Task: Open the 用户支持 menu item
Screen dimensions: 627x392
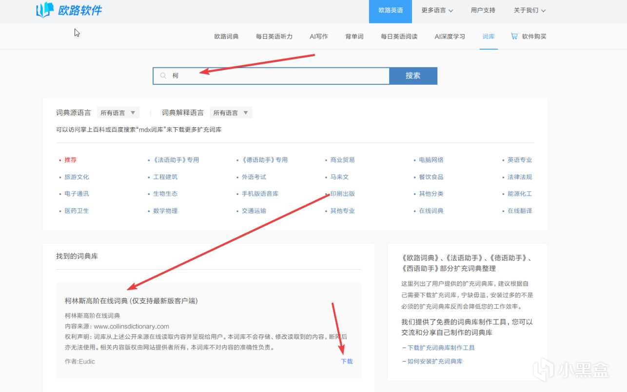Action: coord(483,10)
